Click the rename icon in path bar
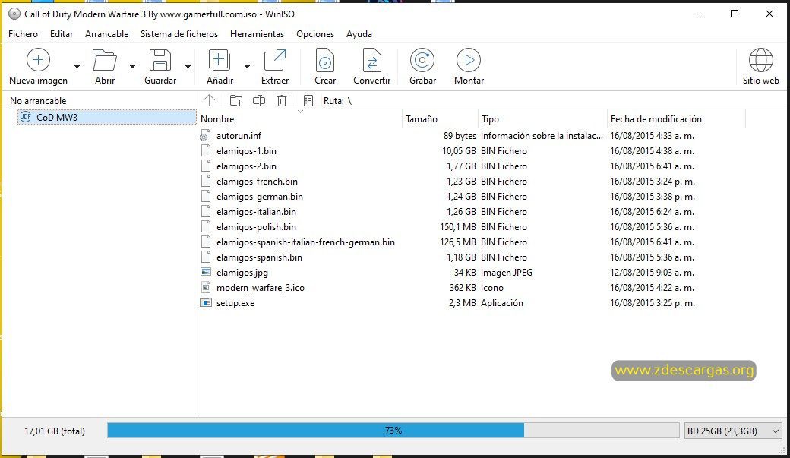 [x=259, y=100]
